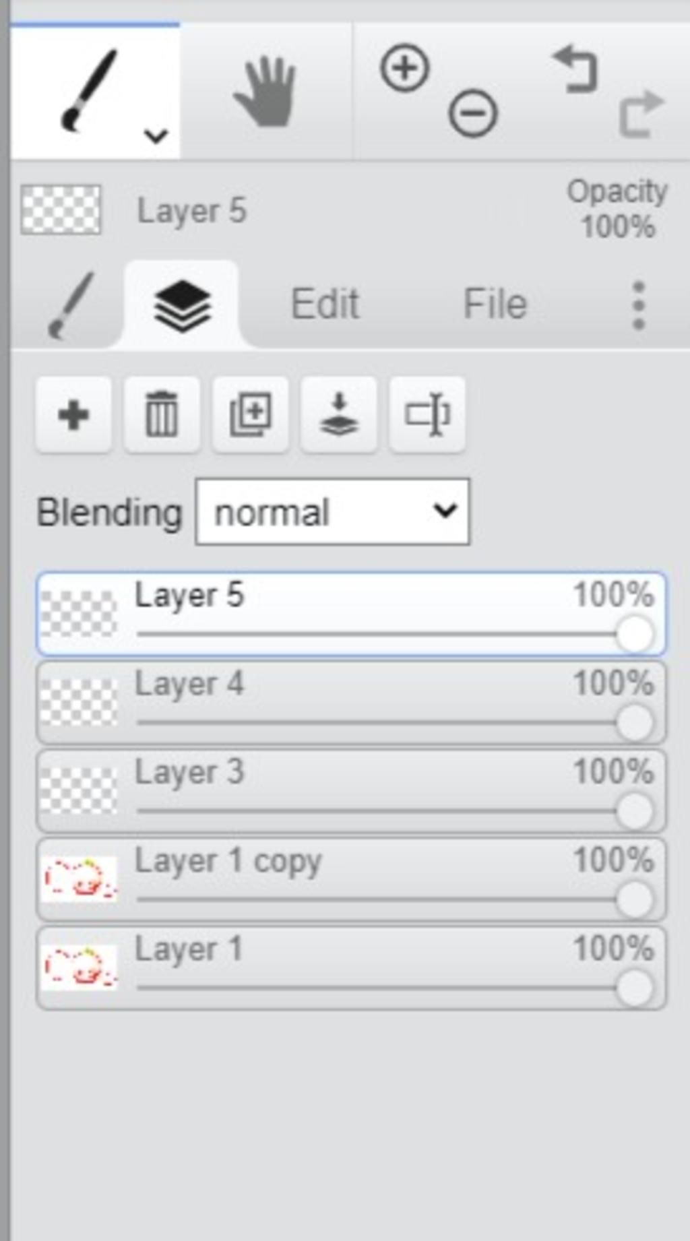This screenshot has height=1241, width=690.
Task: Open the File tab
Action: point(495,304)
